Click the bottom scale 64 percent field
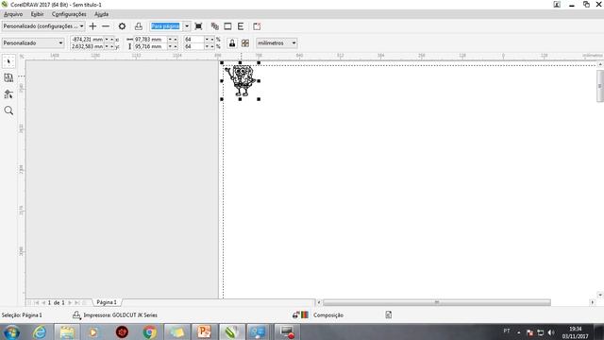This screenshot has height=340, width=604. click(x=193, y=46)
